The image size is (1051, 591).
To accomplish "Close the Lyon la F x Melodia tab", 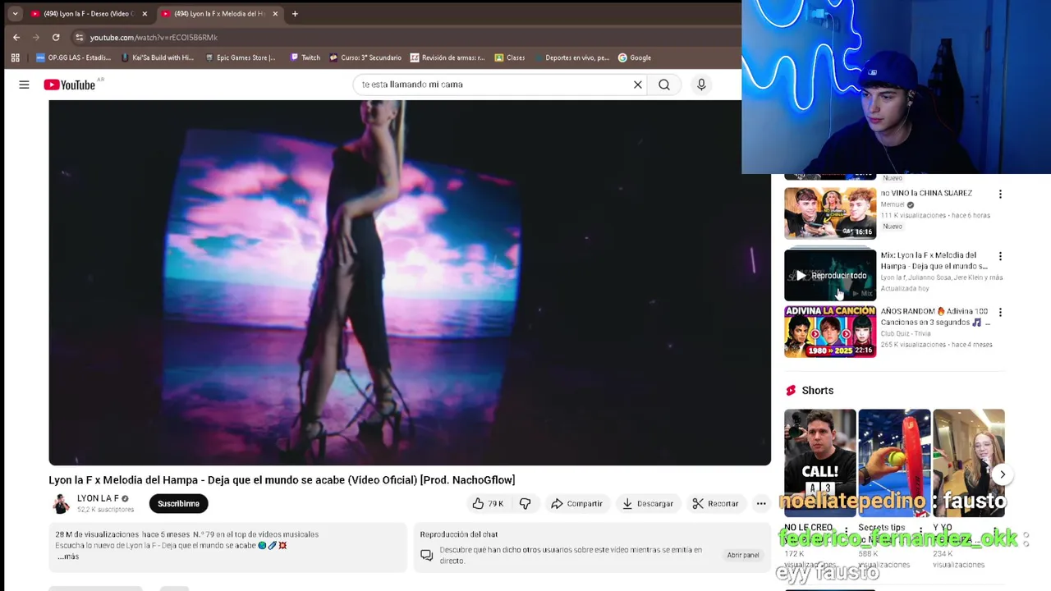I will click(275, 13).
